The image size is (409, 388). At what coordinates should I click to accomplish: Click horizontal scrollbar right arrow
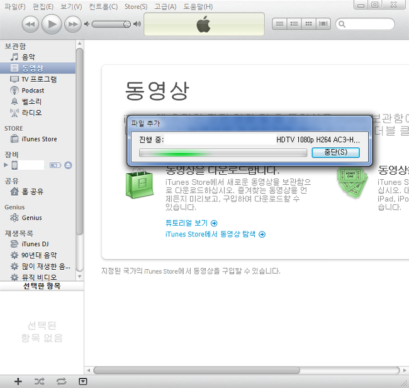405,370
